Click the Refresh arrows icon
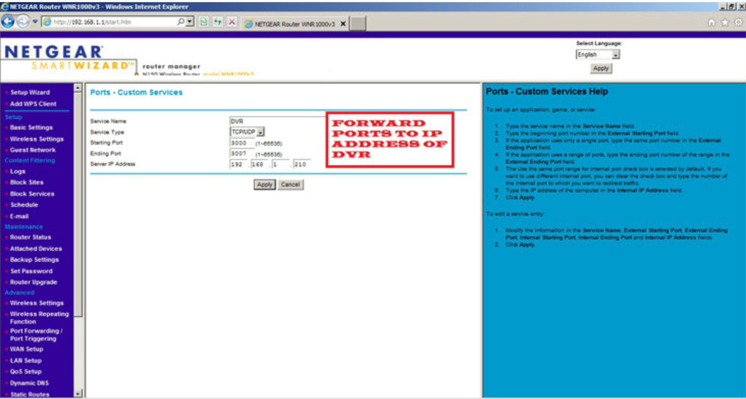The width and height of the screenshot is (746, 399). [x=218, y=22]
